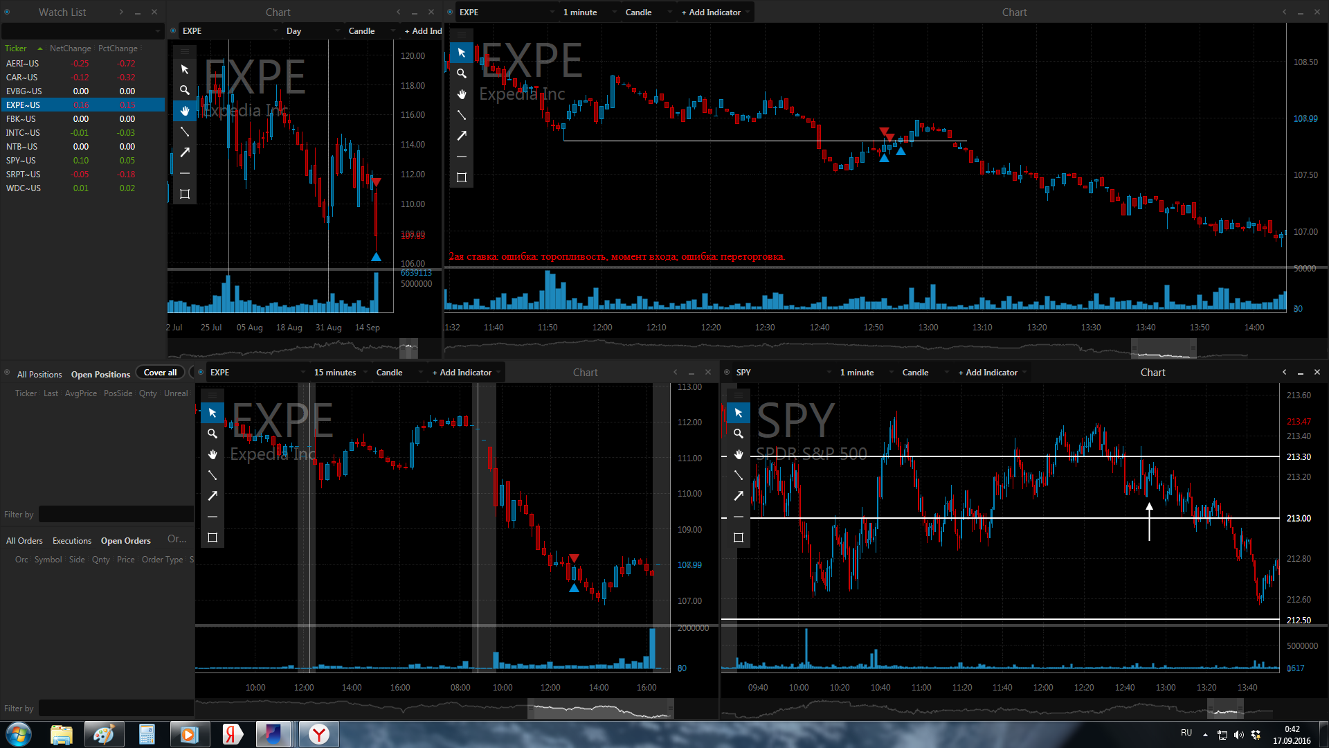Image resolution: width=1329 pixels, height=748 pixels.
Task: Open 1 minute timeframe dropdown in SPY chart
Action: tap(867, 372)
